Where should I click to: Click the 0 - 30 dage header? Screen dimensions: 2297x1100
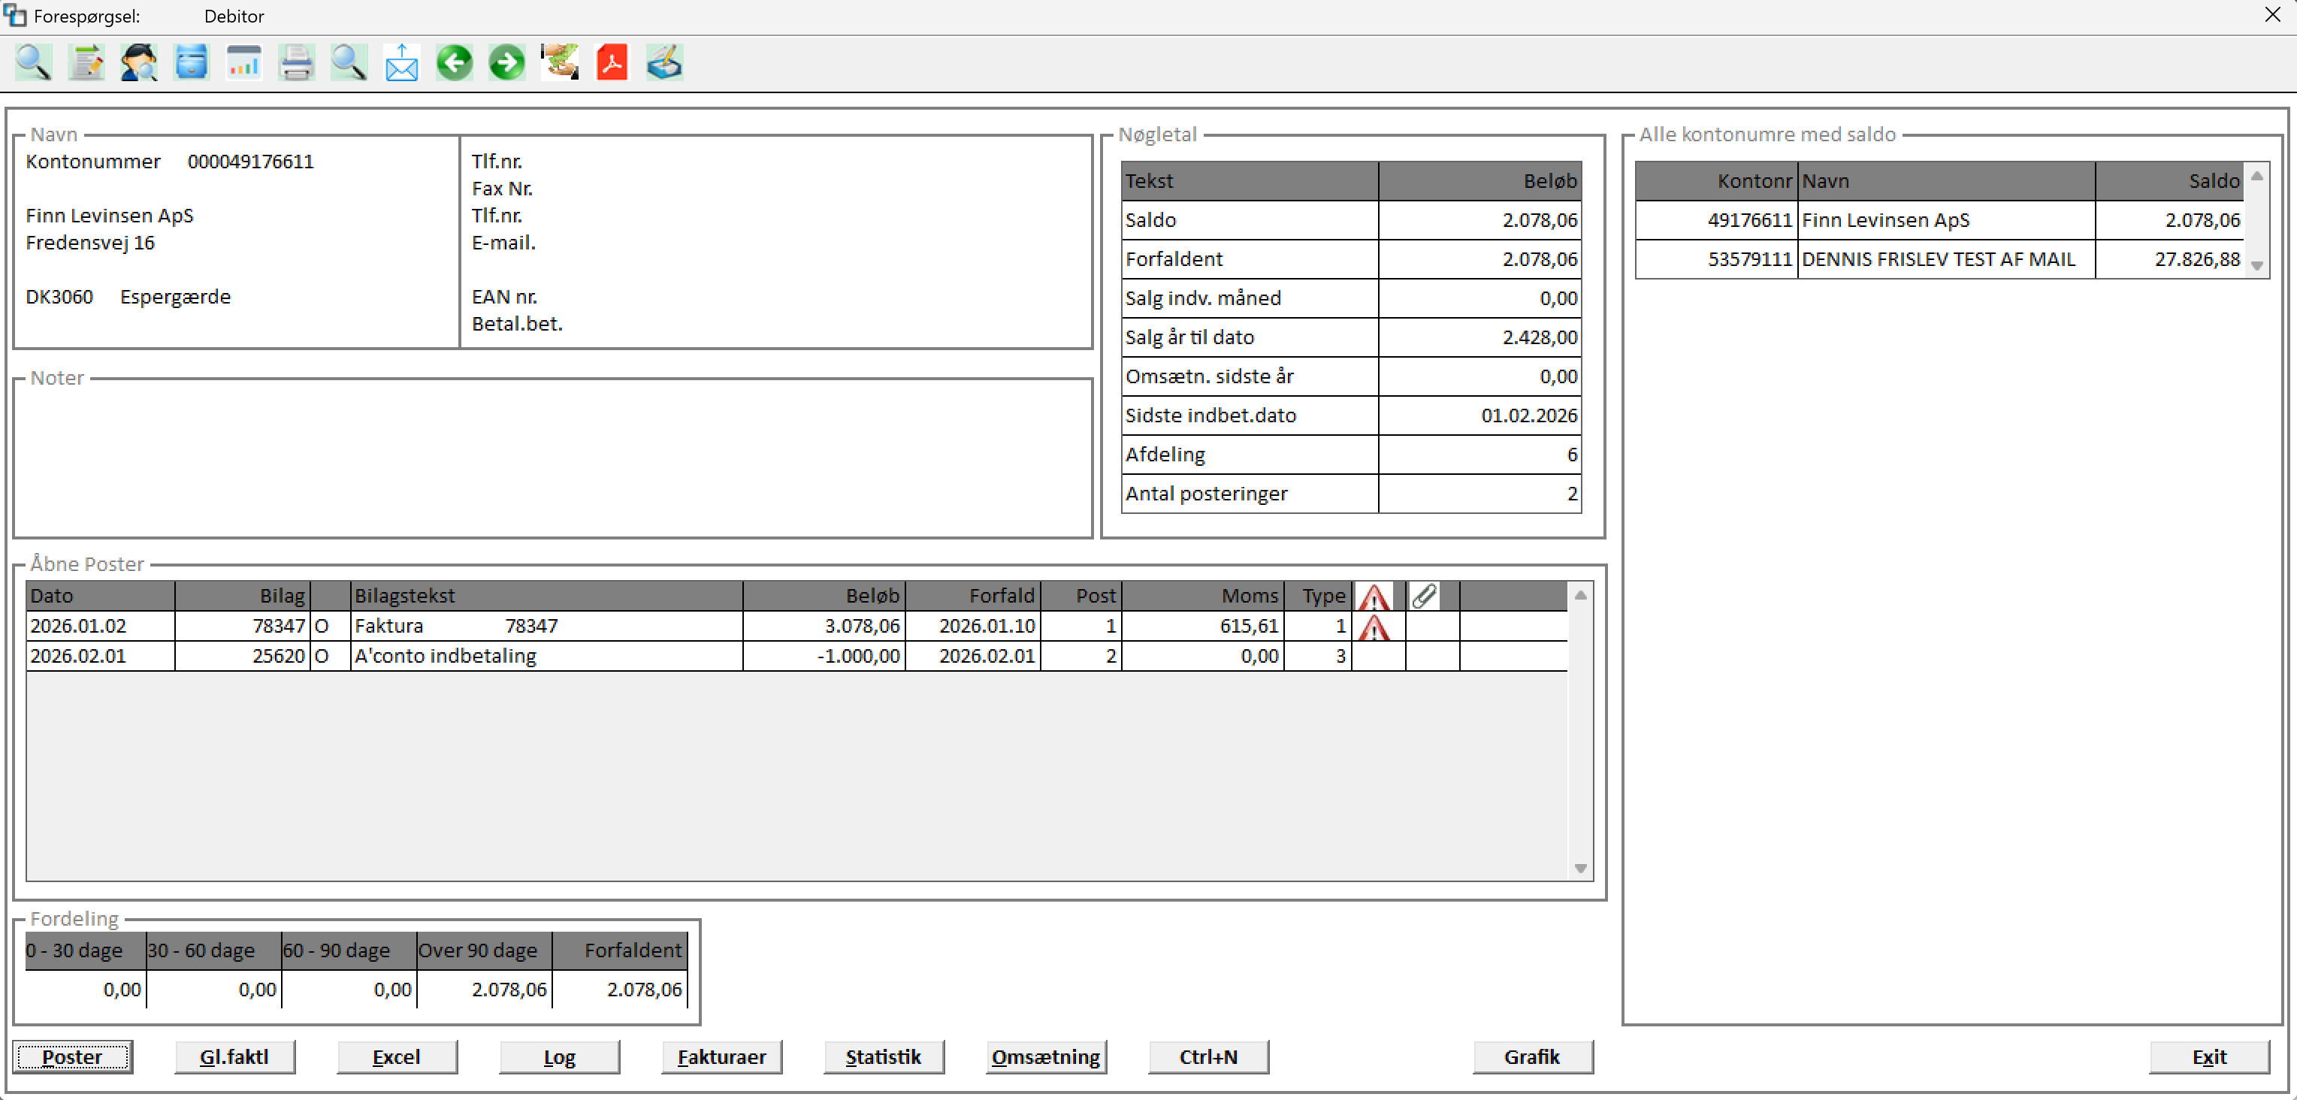click(86, 950)
